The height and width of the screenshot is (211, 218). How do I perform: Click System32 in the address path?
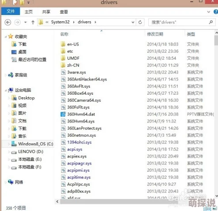(x=60, y=22)
